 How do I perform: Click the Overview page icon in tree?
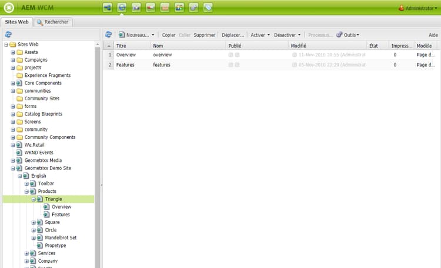pyautogui.click(x=46, y=207)
